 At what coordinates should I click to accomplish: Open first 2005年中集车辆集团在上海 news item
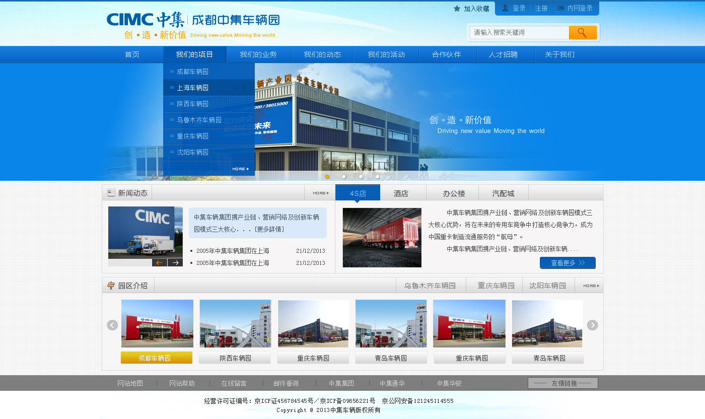(233, 251)
